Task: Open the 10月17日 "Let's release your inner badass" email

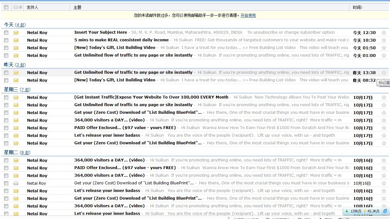Action: [107, 135]
